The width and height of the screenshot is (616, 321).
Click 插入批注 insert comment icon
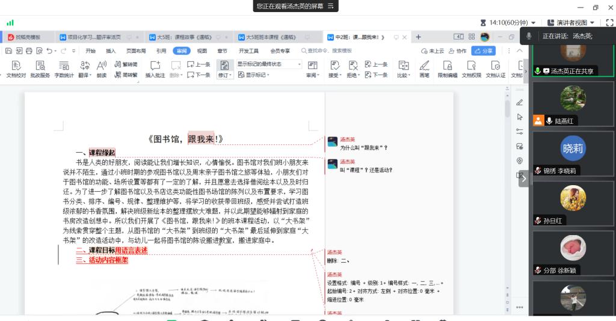[x=155, y=69]
